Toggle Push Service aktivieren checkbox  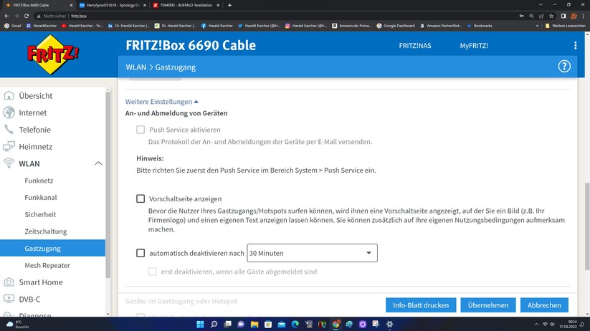[141, 130]
